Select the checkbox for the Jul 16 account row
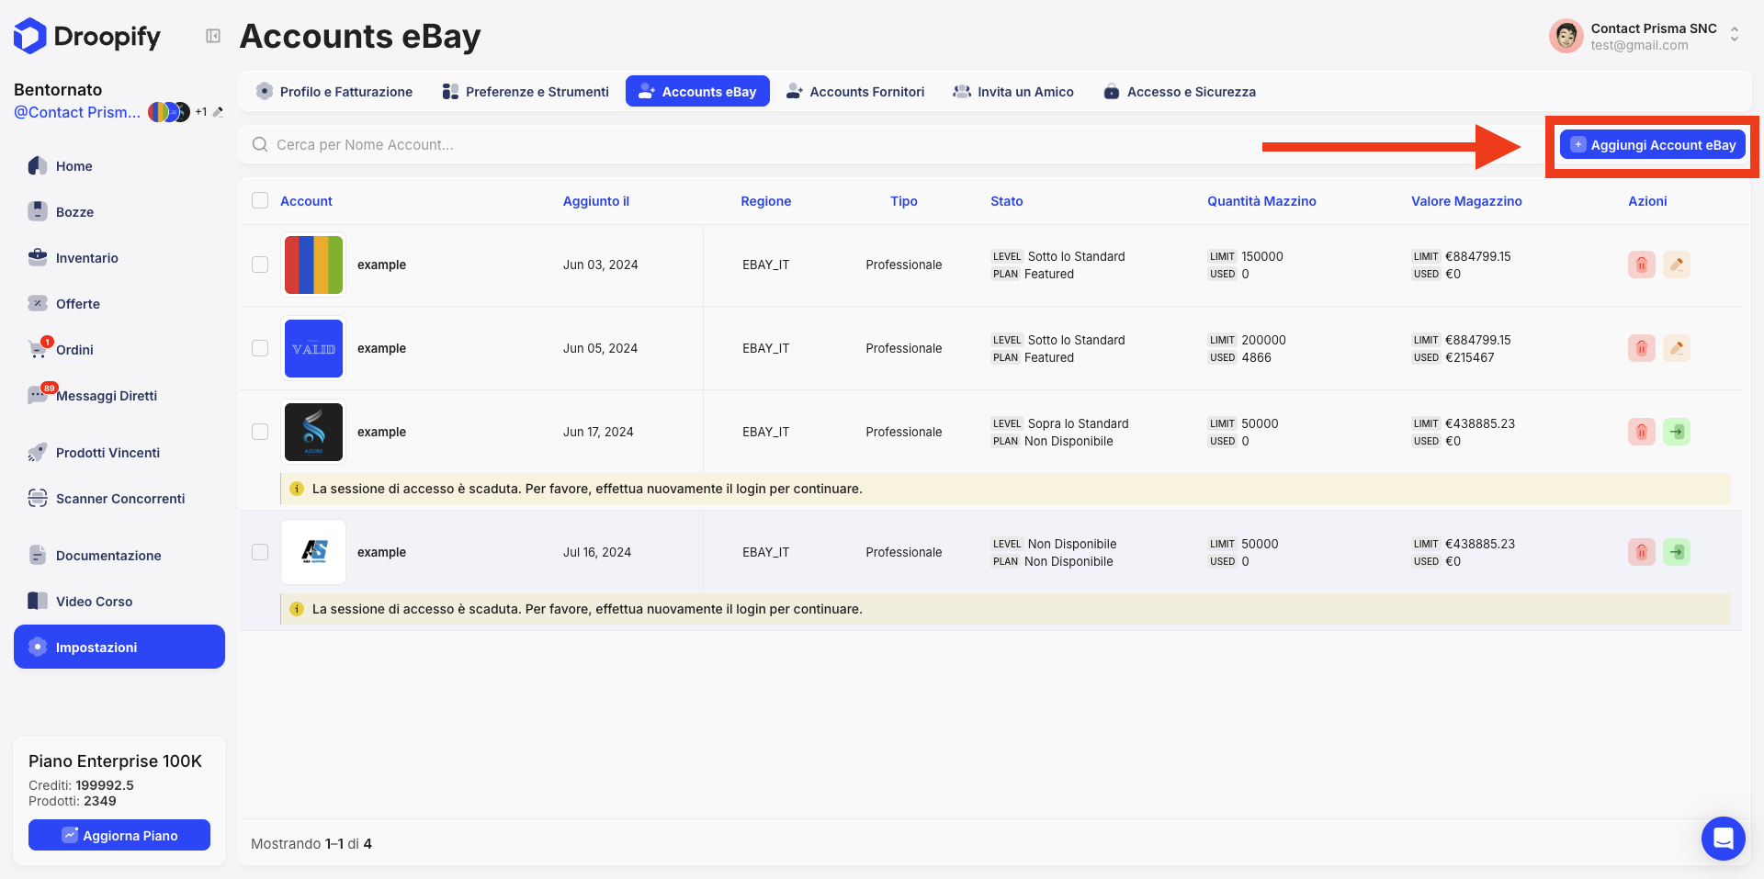 (x=260, y=552)
